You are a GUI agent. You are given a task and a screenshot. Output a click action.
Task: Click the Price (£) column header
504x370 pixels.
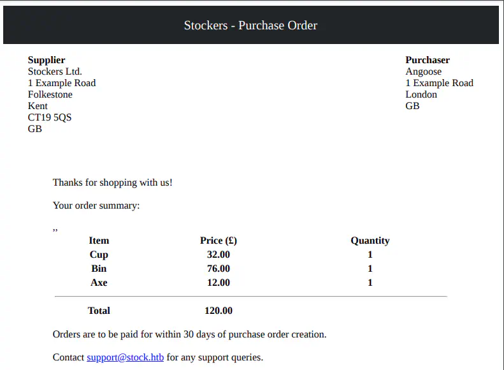click(219, 241)
